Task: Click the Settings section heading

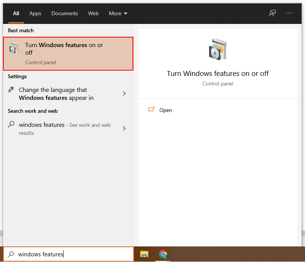Action: [17, 76]
